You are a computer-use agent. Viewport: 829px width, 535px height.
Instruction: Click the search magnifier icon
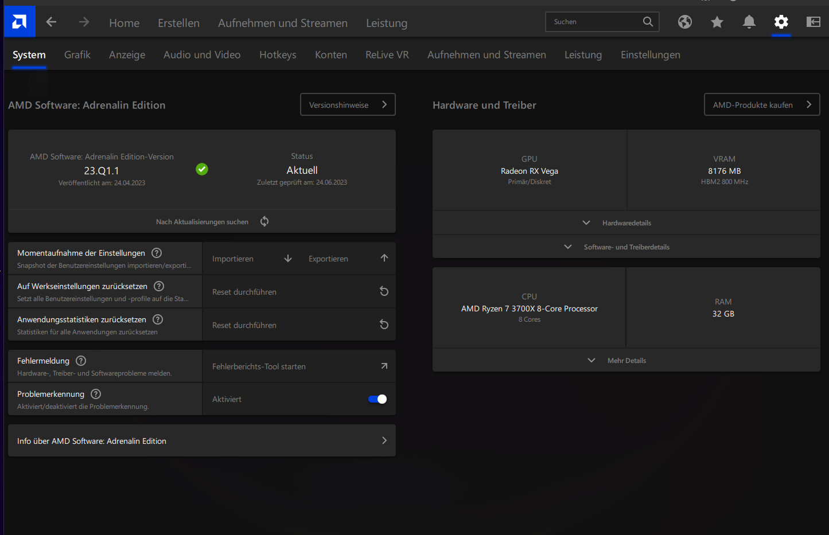[x=648, y=22]
